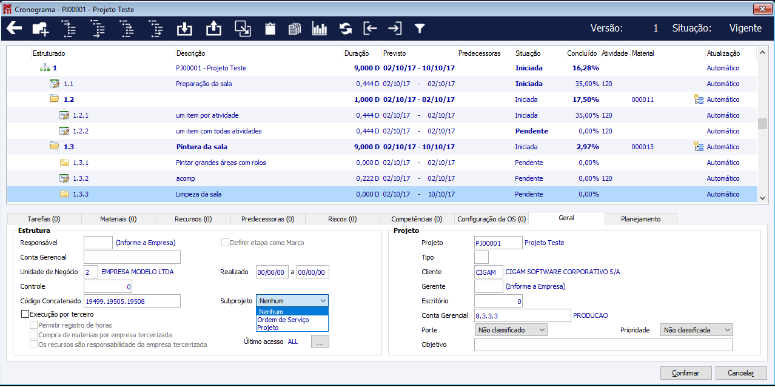This screenshot has width=775, height=387.
Task: Select the Pintura da sala row description
Action: pos(201,147)
